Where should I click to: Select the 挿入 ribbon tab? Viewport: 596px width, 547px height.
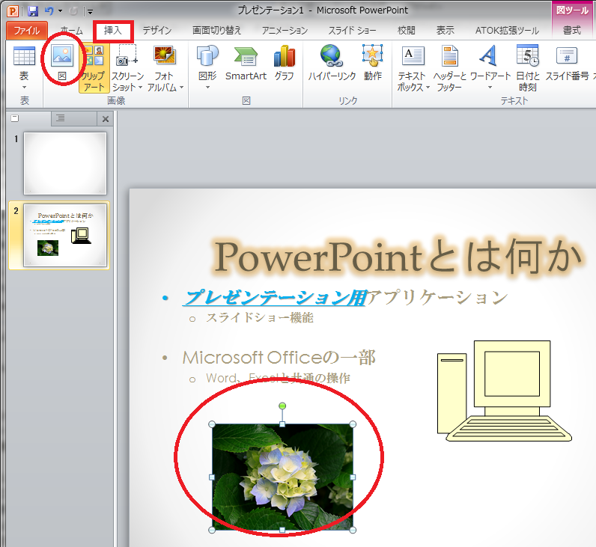113,31
